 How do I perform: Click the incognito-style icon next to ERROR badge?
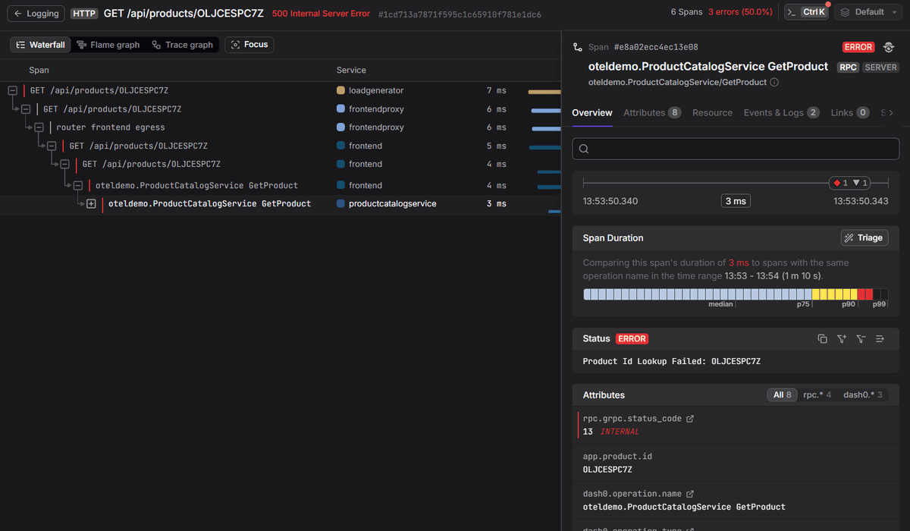[x=888, y=47]
